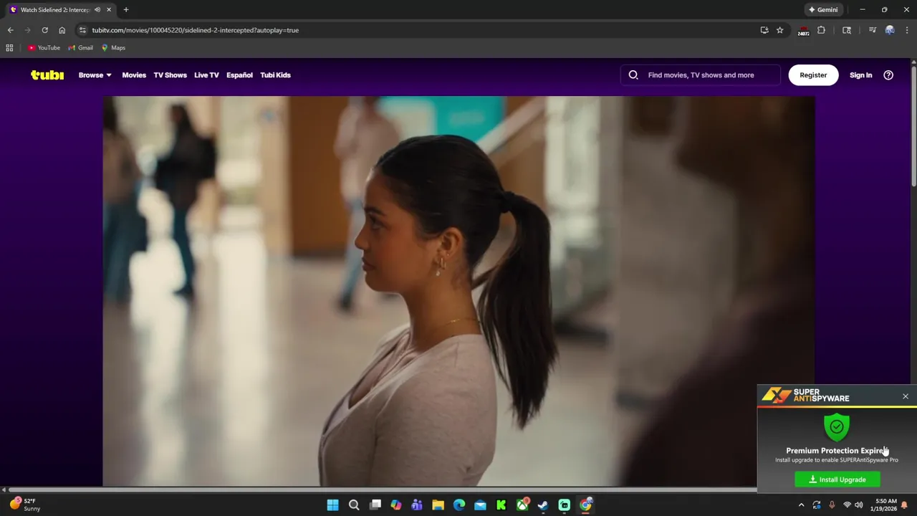917x516 pixels.
Task: Open the Chrome profile avatar
Action: tap(890, 30)
